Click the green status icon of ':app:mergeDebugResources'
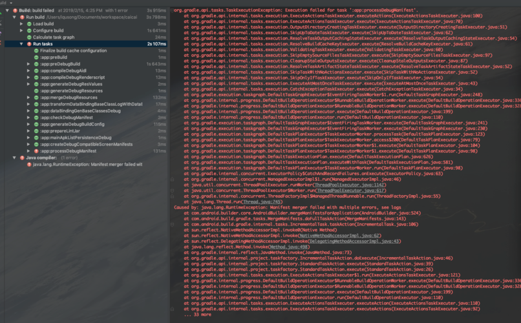 click(x=36, y=98)
